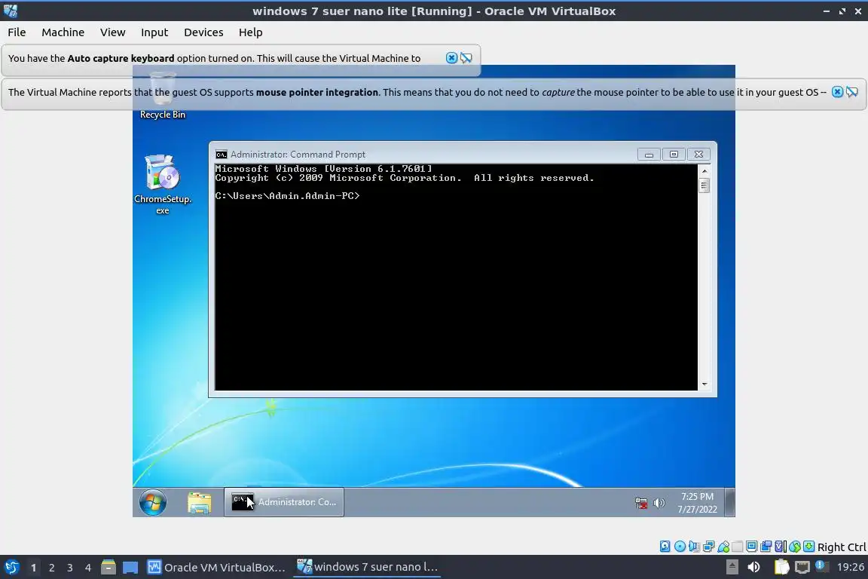The height and width of the screenshot is (579, 868).
Task: Click windows 7 suer nano lite task
Action: point(367,567)
